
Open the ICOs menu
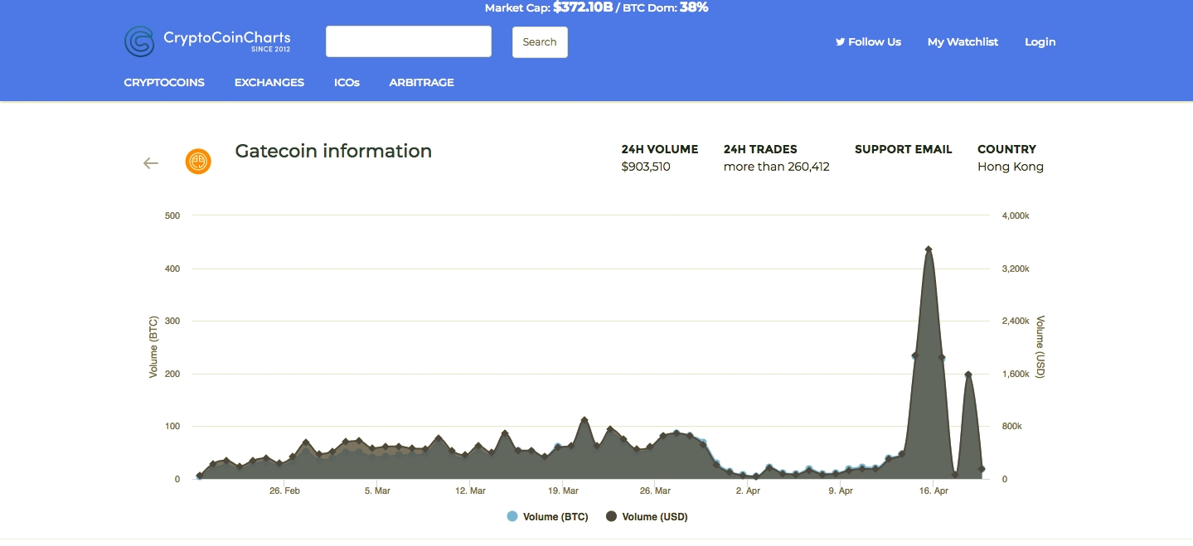347,82
